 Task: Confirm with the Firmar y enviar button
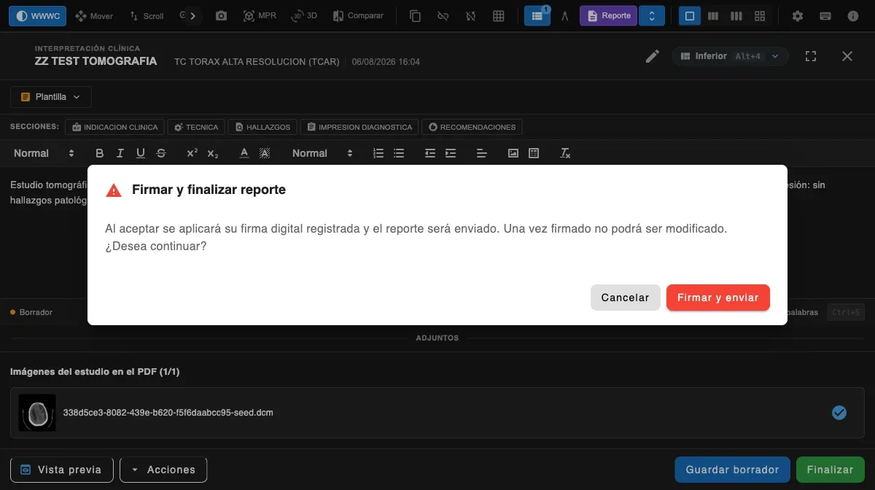pos(718,297)
